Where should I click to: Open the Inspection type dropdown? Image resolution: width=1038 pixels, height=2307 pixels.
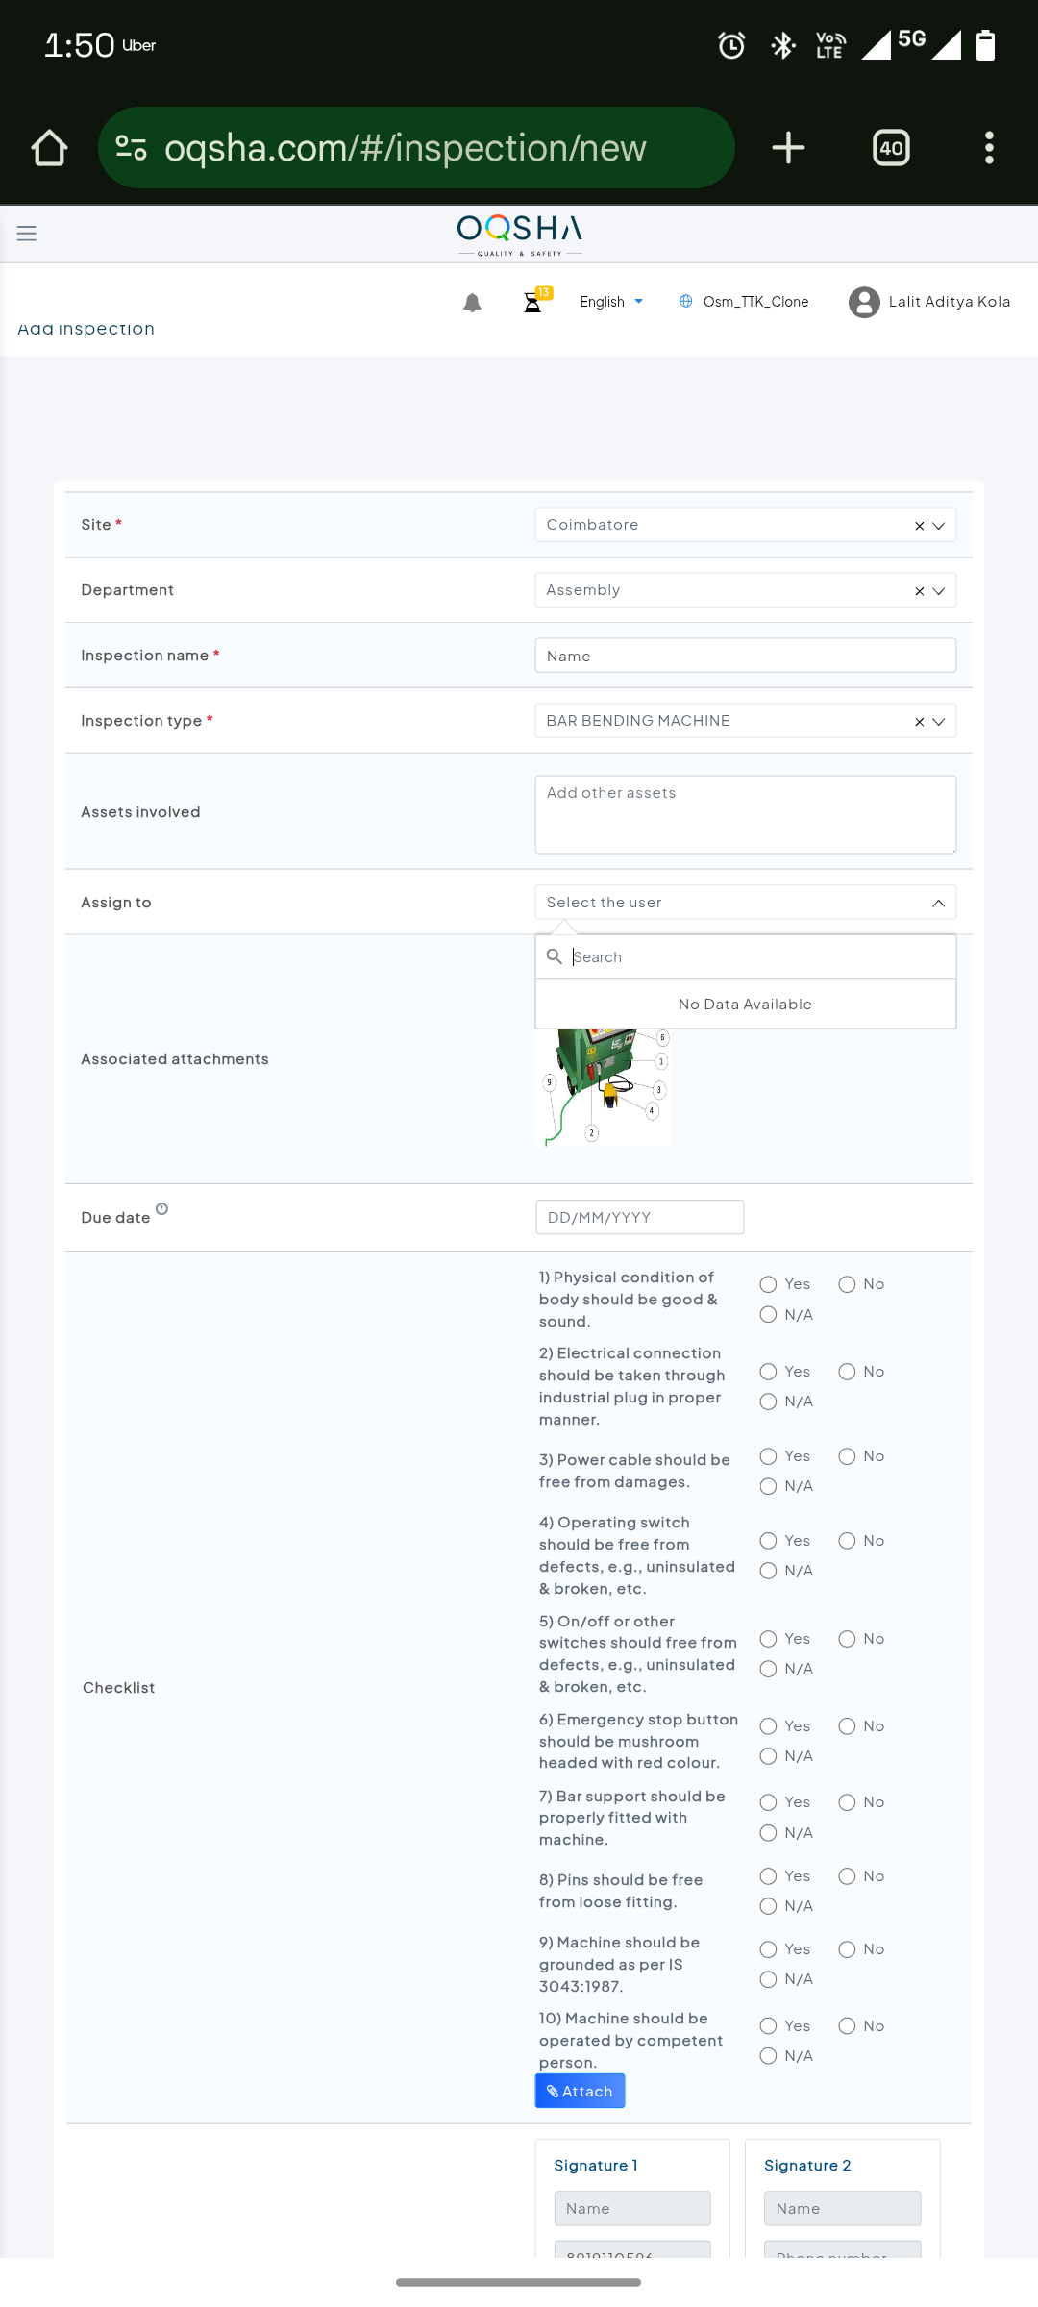939,722
